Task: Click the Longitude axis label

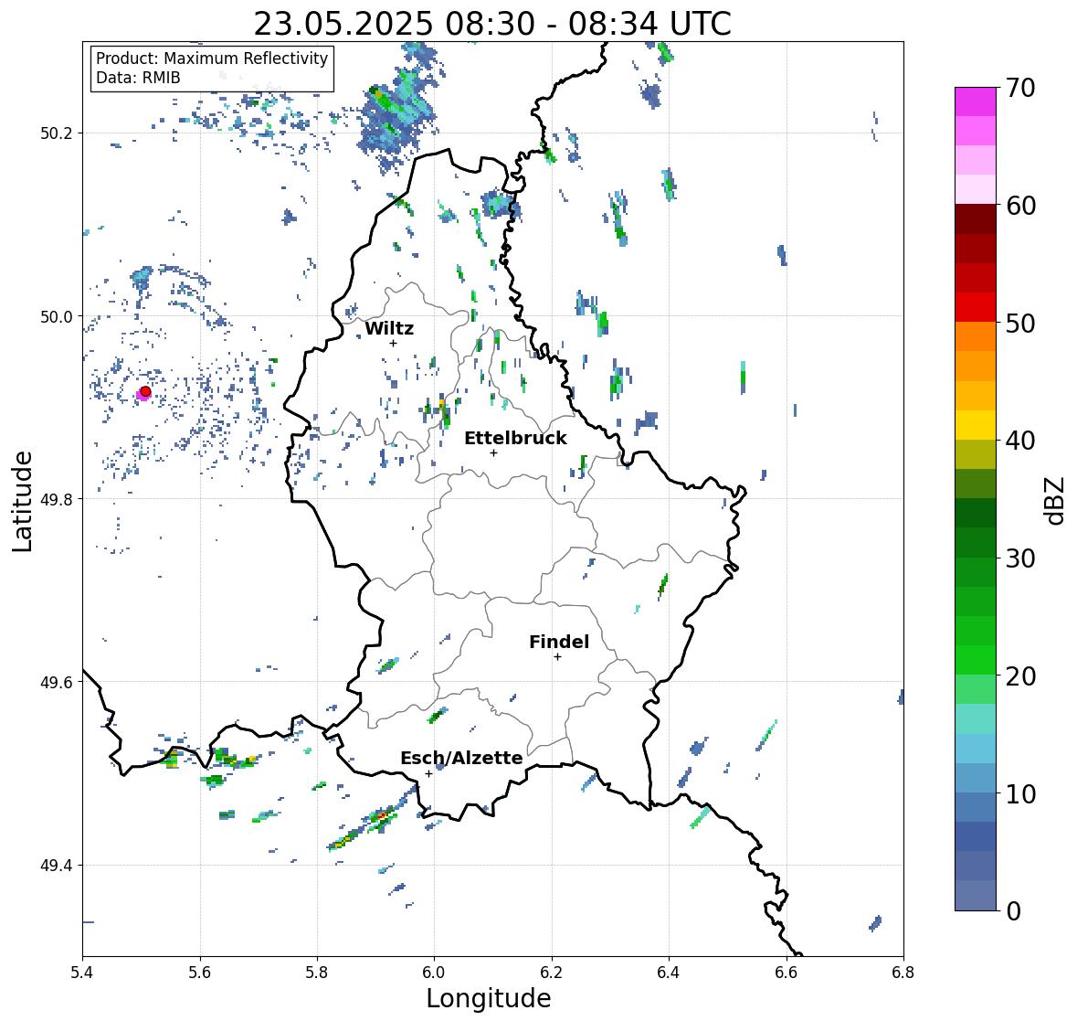Action: tap(489, 997)
